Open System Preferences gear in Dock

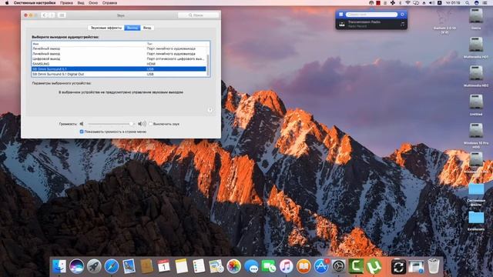point(339,266)
